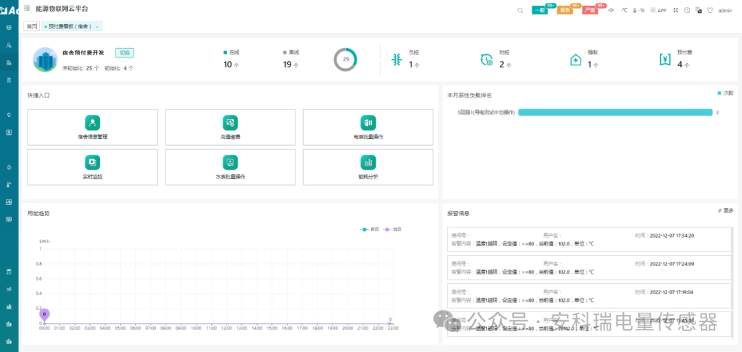Click the 更多 link in 报警信息
Screen dimensions: 742x352
click(726, 211)
